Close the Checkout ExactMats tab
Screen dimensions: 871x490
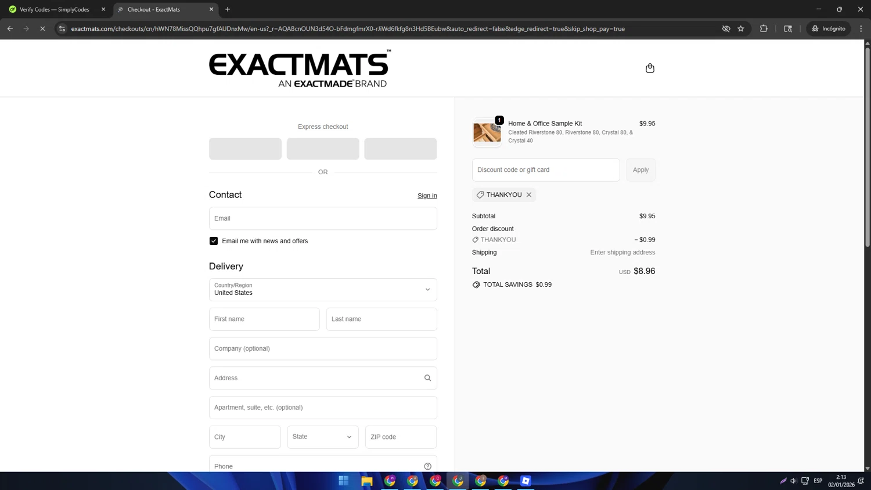point(211,9)
